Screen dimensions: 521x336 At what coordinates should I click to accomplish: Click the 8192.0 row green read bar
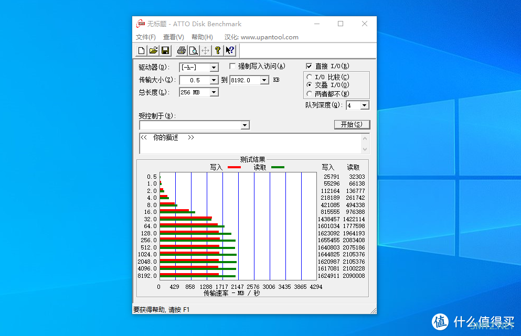pyautogui.click(x=198, y=276)
